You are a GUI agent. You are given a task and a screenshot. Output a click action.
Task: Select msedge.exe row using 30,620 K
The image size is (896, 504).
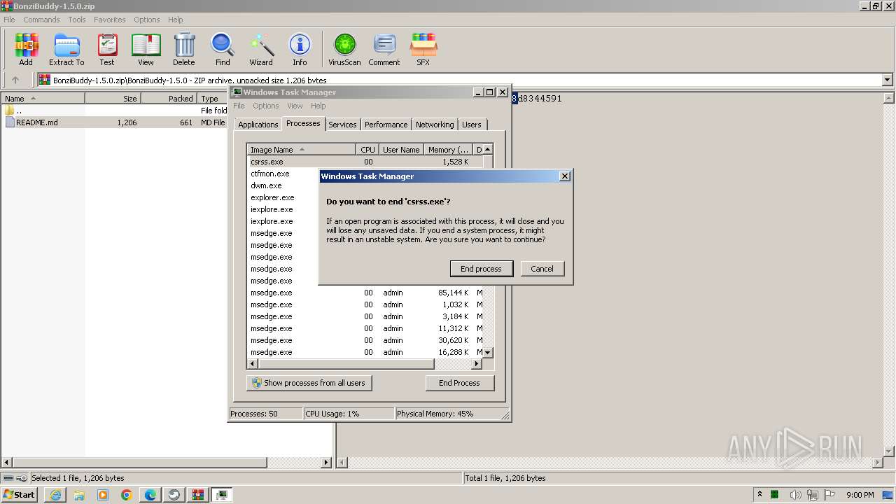click(x=365, y=340)
